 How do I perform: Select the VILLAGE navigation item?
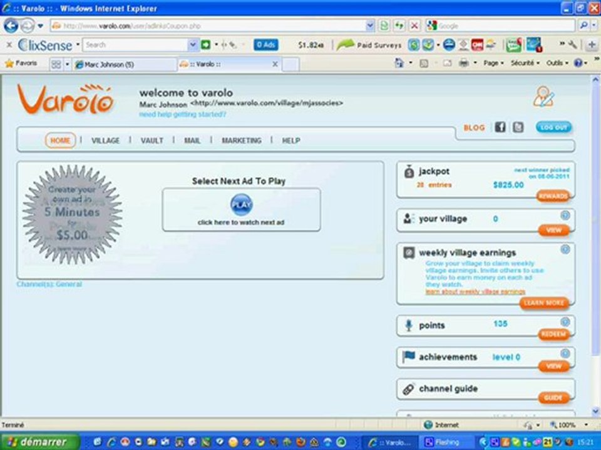coord(105,141)
